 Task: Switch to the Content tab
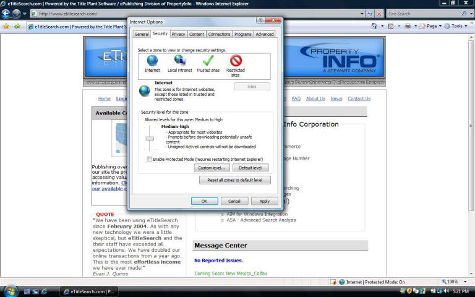197,34
